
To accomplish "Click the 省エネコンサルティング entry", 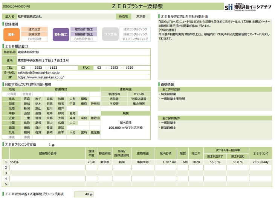I will (135, 39).
